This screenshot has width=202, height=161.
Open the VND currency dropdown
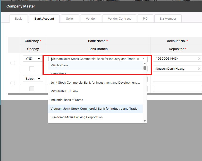click(33, 59)
